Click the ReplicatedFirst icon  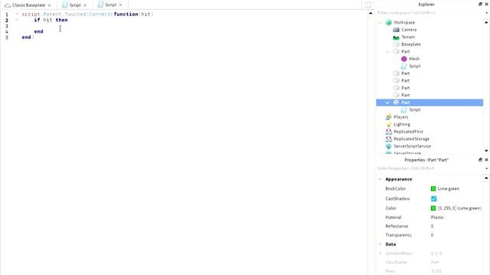pos(388,131)
